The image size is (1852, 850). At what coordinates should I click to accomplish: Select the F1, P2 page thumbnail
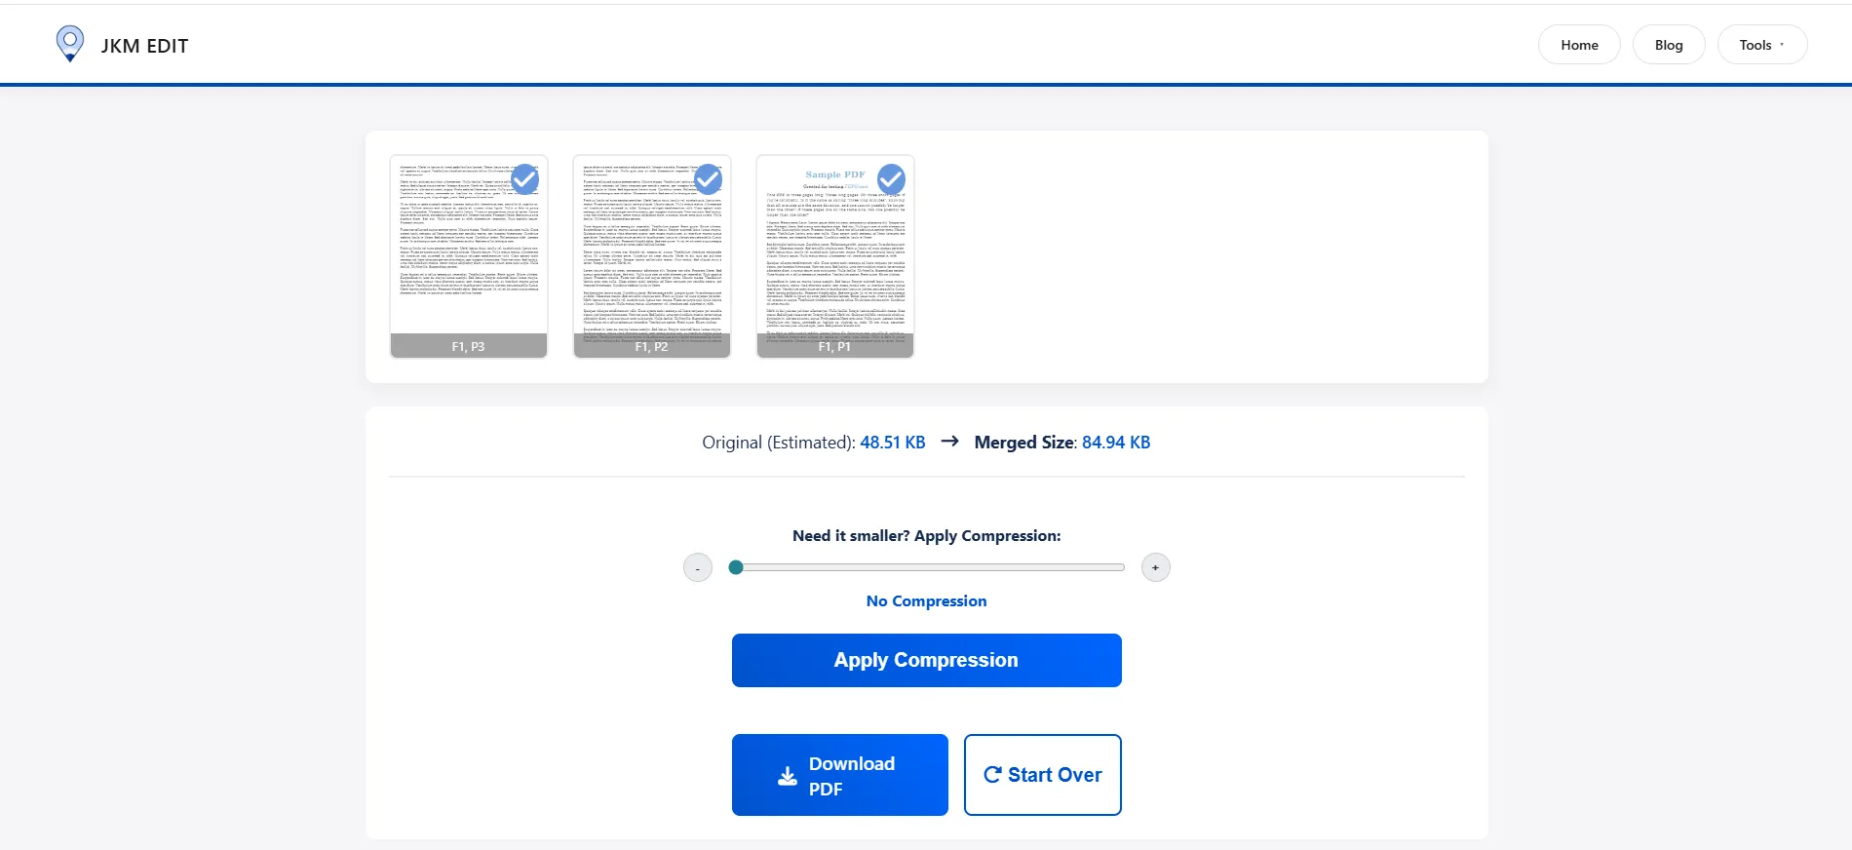coord(652,256)
